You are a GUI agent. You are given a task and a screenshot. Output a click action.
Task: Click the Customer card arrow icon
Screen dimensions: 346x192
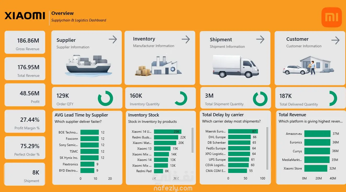(335, 40)
